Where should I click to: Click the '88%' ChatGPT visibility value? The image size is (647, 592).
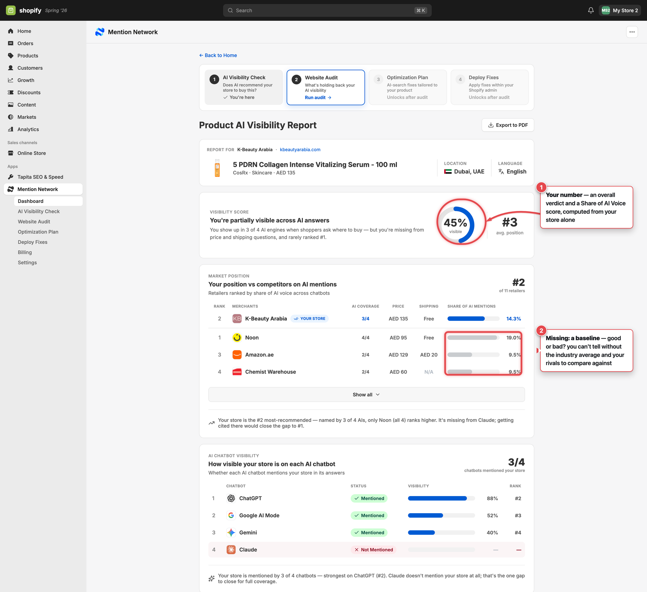(492, 498)
